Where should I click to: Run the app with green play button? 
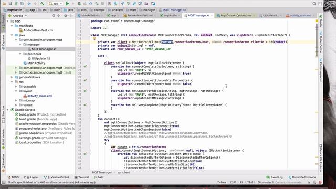point(67,4)
